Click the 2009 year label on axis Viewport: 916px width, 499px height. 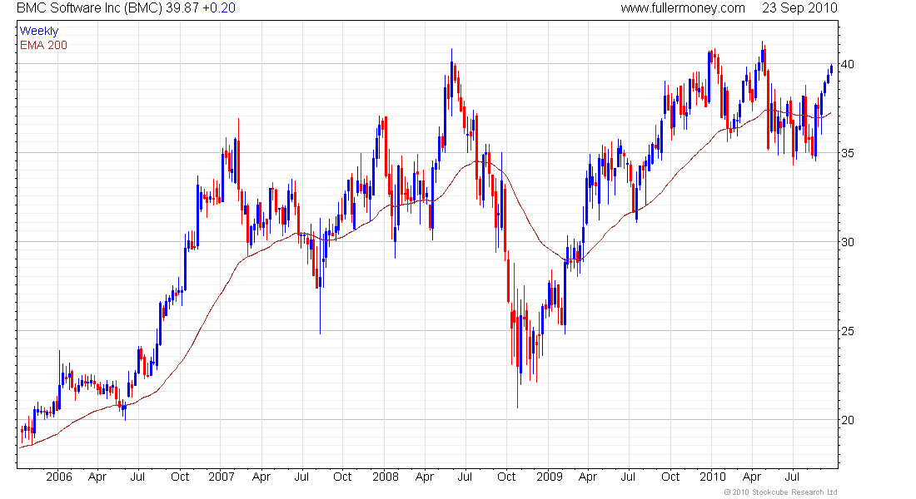(549, 477)
